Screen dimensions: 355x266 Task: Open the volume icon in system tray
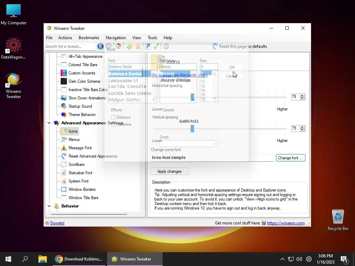[x=299, y=259]
